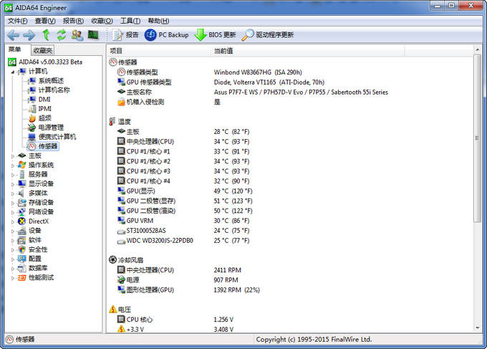Expand the 服务器 tree node
The width and height of the screenshot is (487, 349).
click(x=13, y=175)
